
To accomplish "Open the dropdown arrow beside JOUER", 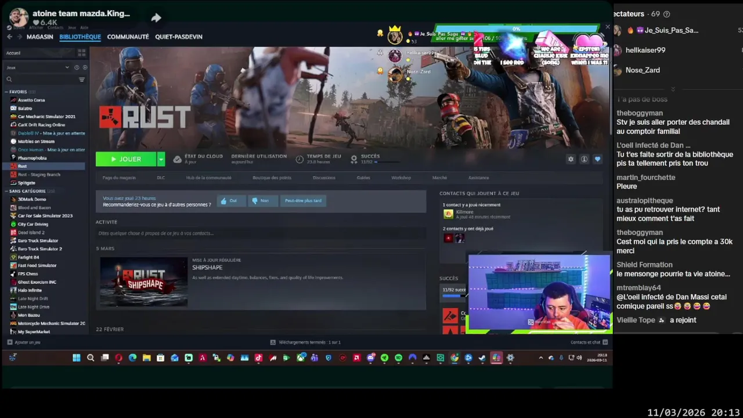I will pyautogui.click(x=161, y=159).
